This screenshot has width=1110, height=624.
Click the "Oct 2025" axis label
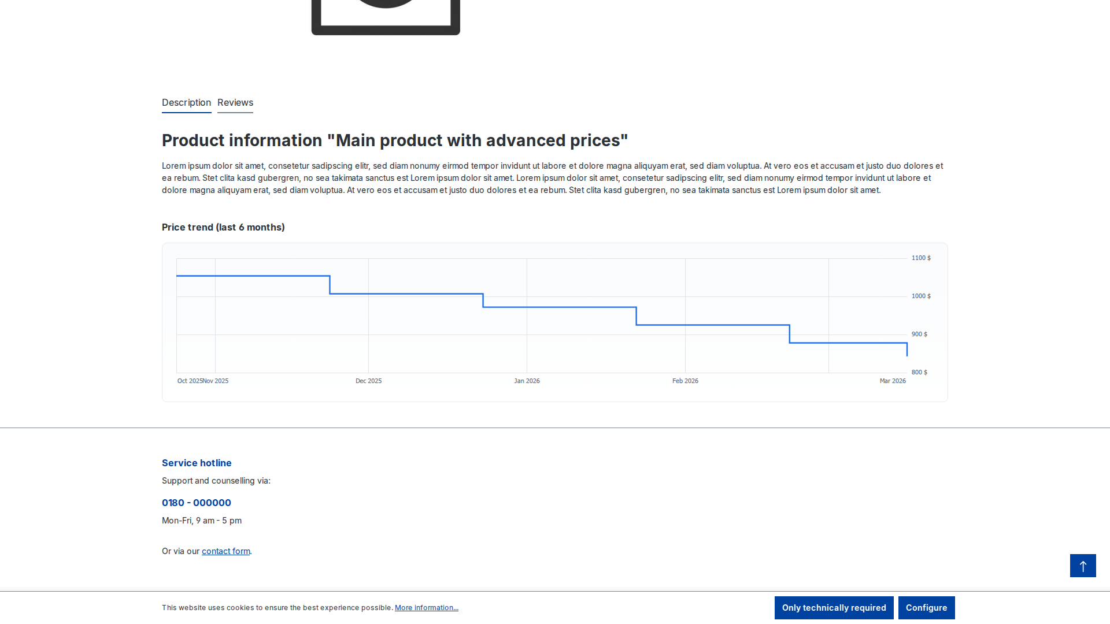[189, 381]
